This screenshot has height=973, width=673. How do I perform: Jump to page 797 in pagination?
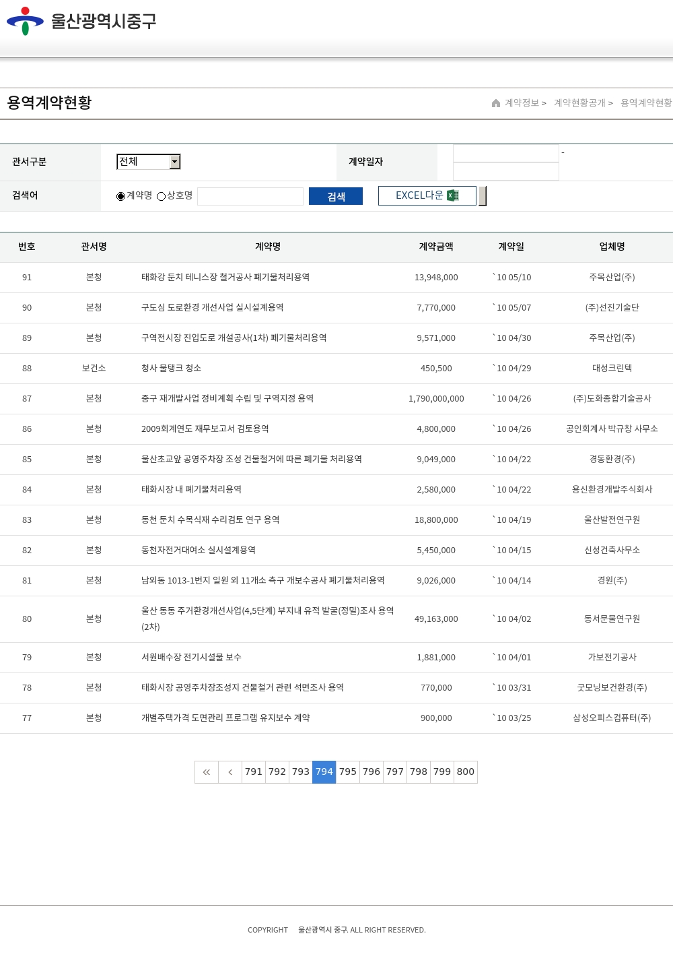395,772
